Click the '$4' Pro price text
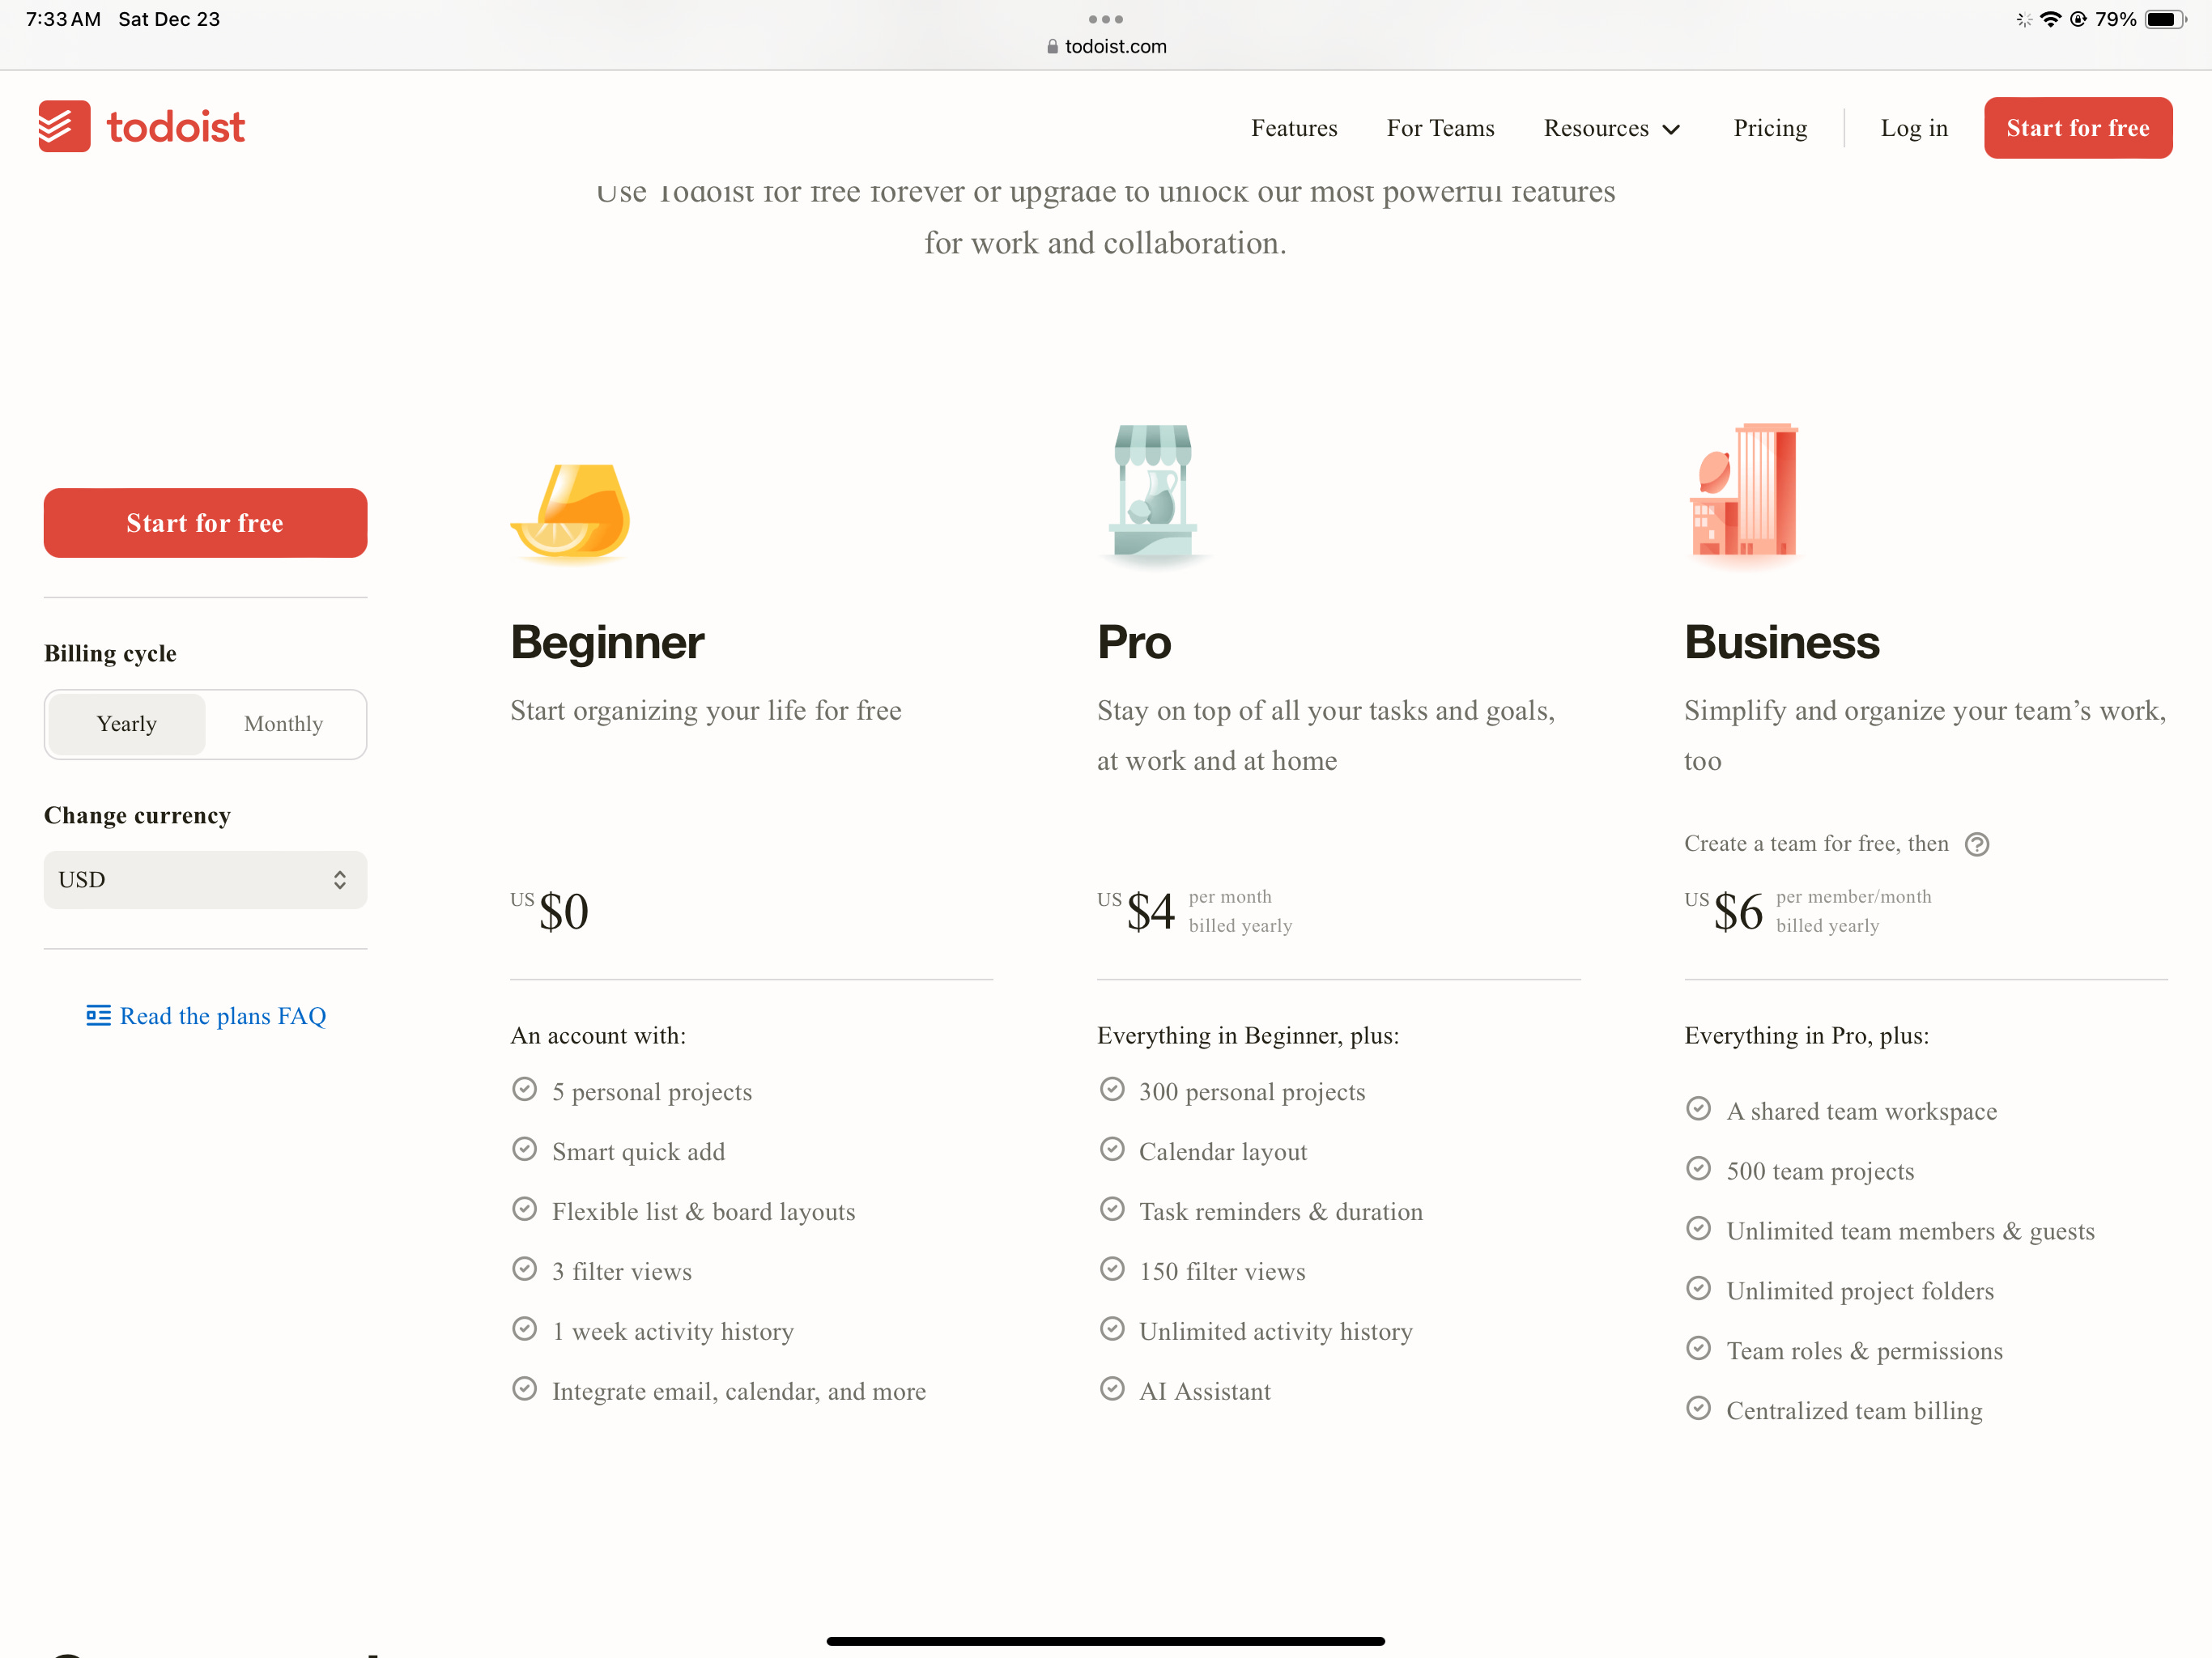This screenshot has width=2212, height=1658. click(1150, 911)
